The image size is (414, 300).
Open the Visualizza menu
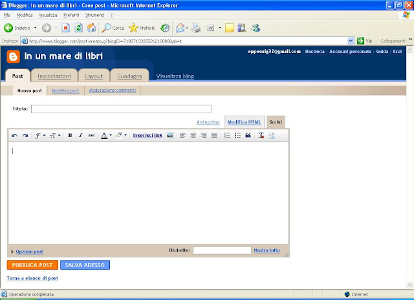click(48, 15)
